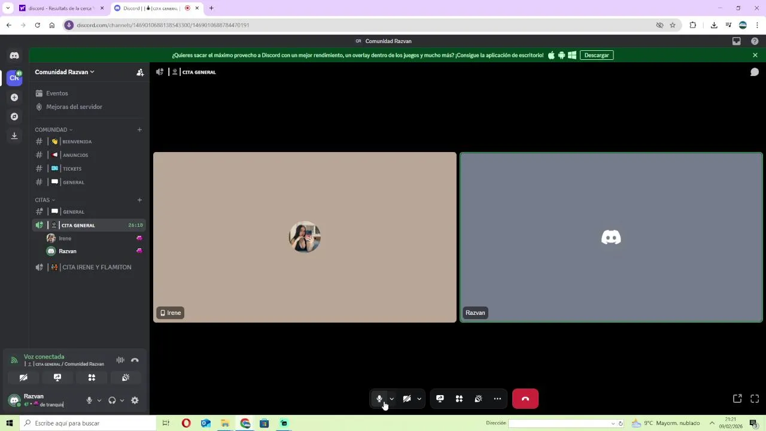
Task: Open GENERAL channel under COMUNIDAD
Action: [x=89, y=182]
